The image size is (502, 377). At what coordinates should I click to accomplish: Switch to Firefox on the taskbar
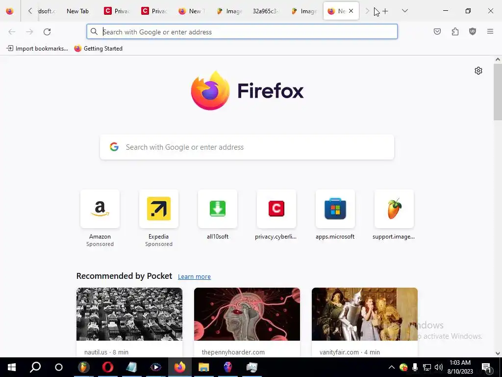(x=180, y=367)
